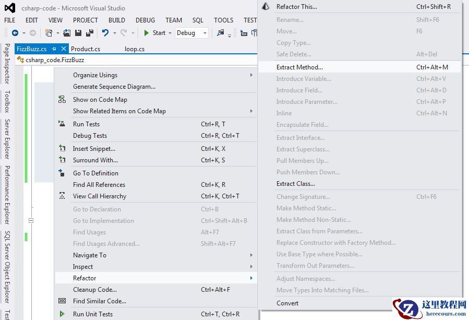Viewport: 469px width, 320px height.
Task: Open the FILE menu
Action: coord(9,20)
